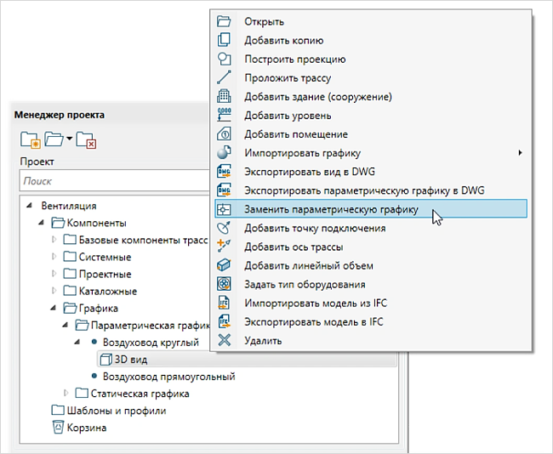Choose Заменить параметрическую графику menu item

click(331, 209)
